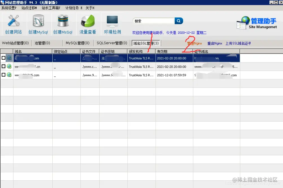Focus the 搜索 search input field
The image size is (283, 188).
point(154,21)
